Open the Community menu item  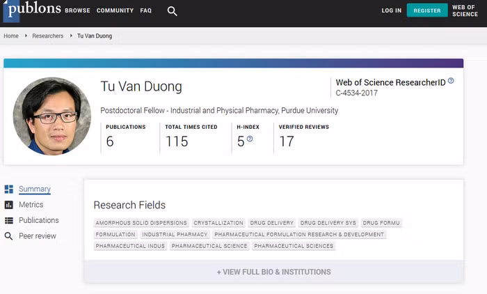tap(115, 11)
